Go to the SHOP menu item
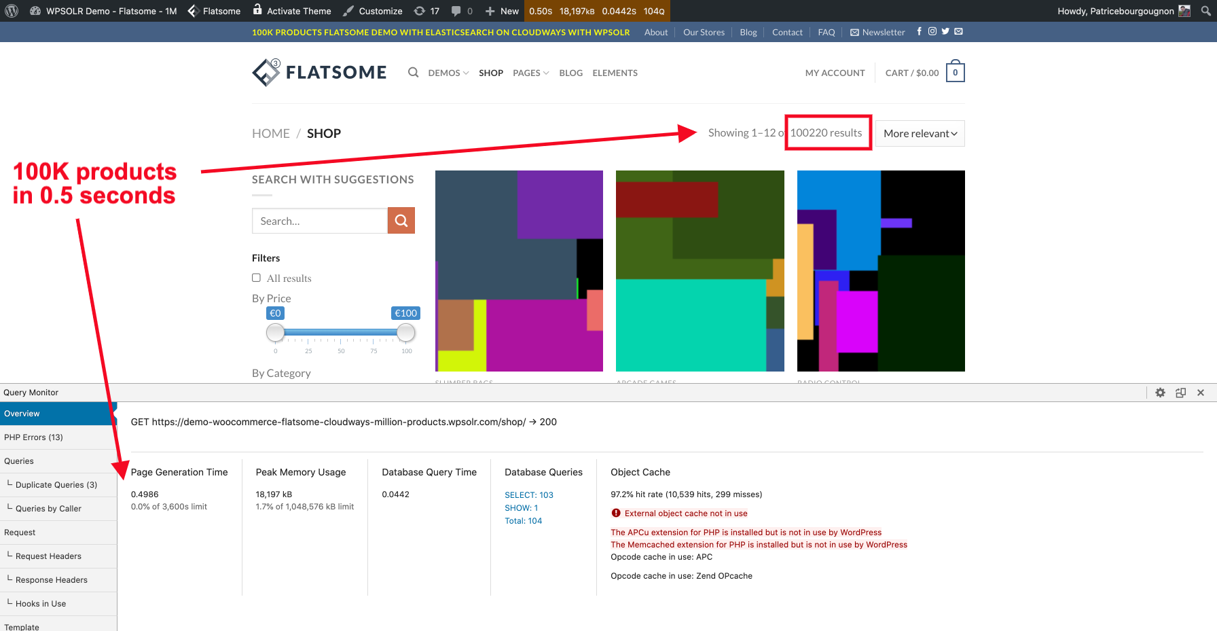1217x631 pixels. point(491,73)
